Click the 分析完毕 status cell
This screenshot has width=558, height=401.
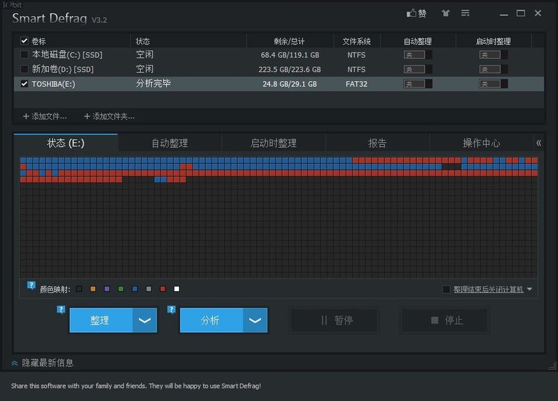(153, 84)
